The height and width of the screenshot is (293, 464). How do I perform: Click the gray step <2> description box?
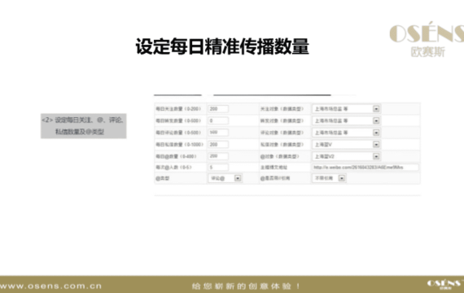coord(84,126)
